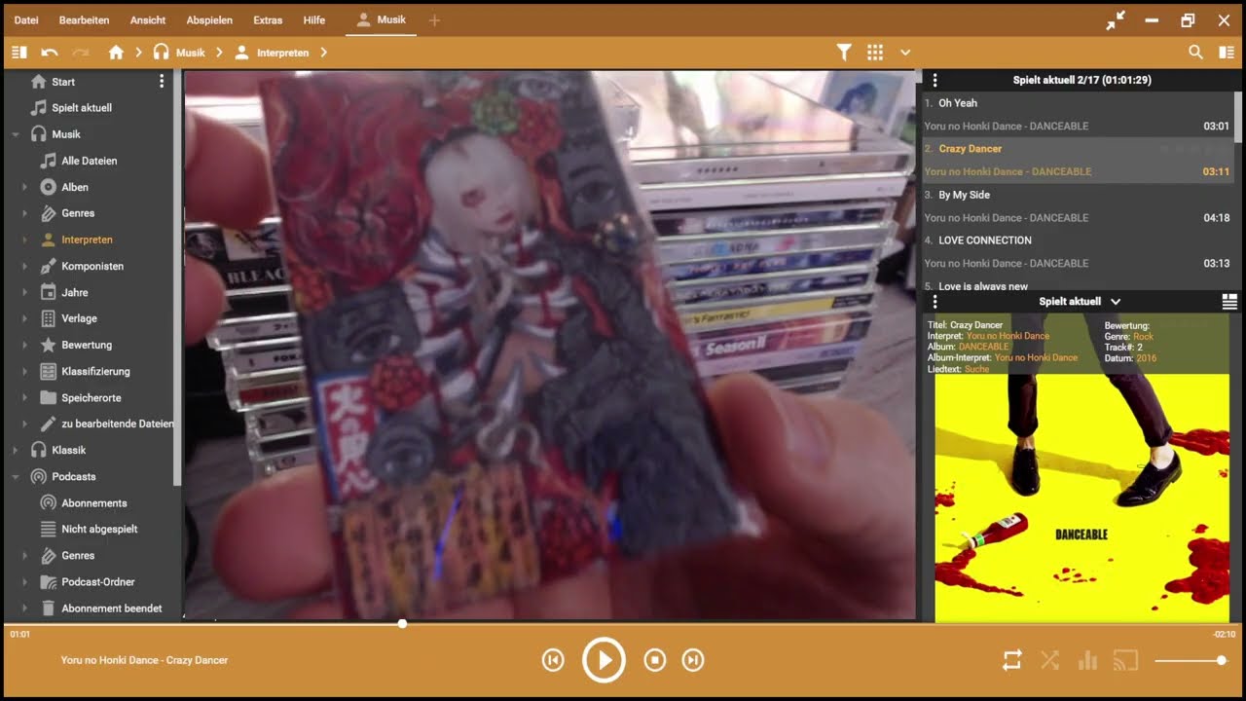
Task: Select the Abonnement beendet trash icon
Action: tap(48, 609)
